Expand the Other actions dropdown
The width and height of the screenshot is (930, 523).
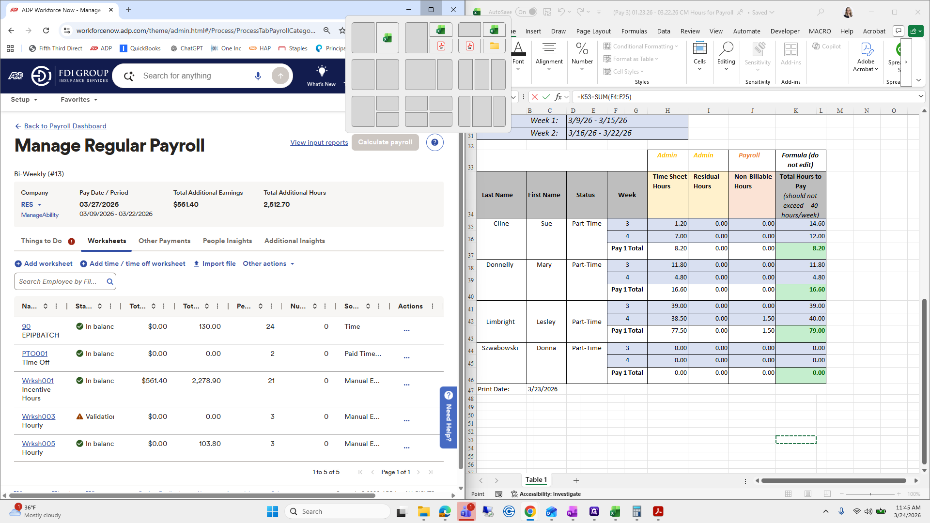(x=268, y=264)
